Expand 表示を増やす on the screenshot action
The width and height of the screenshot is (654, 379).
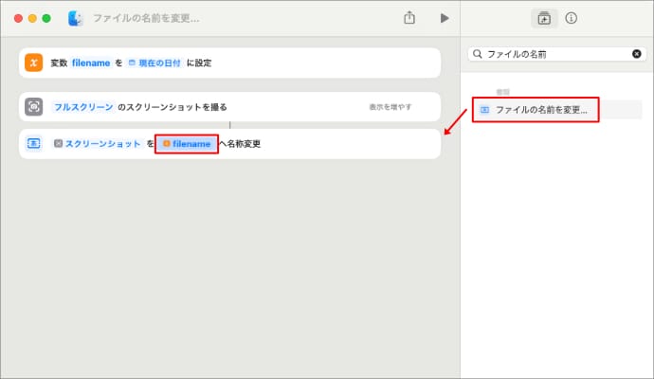[x=391, y=107]
